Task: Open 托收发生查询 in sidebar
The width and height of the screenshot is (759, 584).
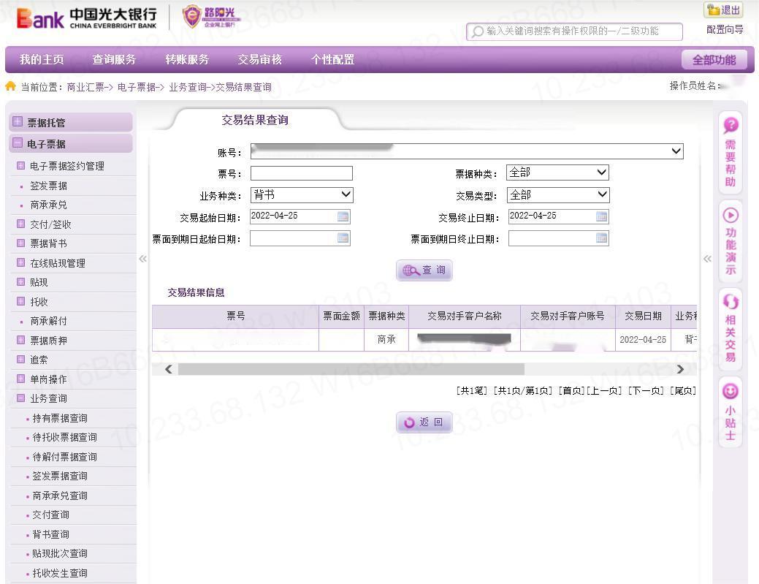Action: (x=60, y=573)
